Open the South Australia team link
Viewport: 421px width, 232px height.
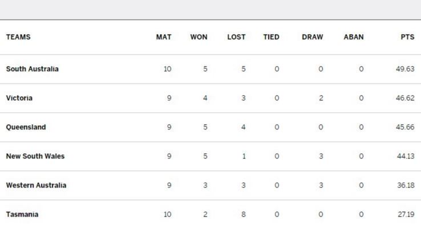coord(32,69)
